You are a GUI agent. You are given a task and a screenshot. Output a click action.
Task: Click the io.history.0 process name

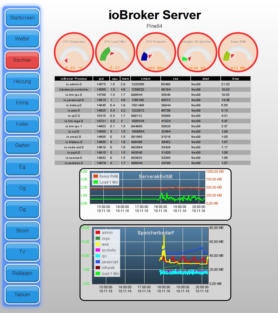[74, 105]
